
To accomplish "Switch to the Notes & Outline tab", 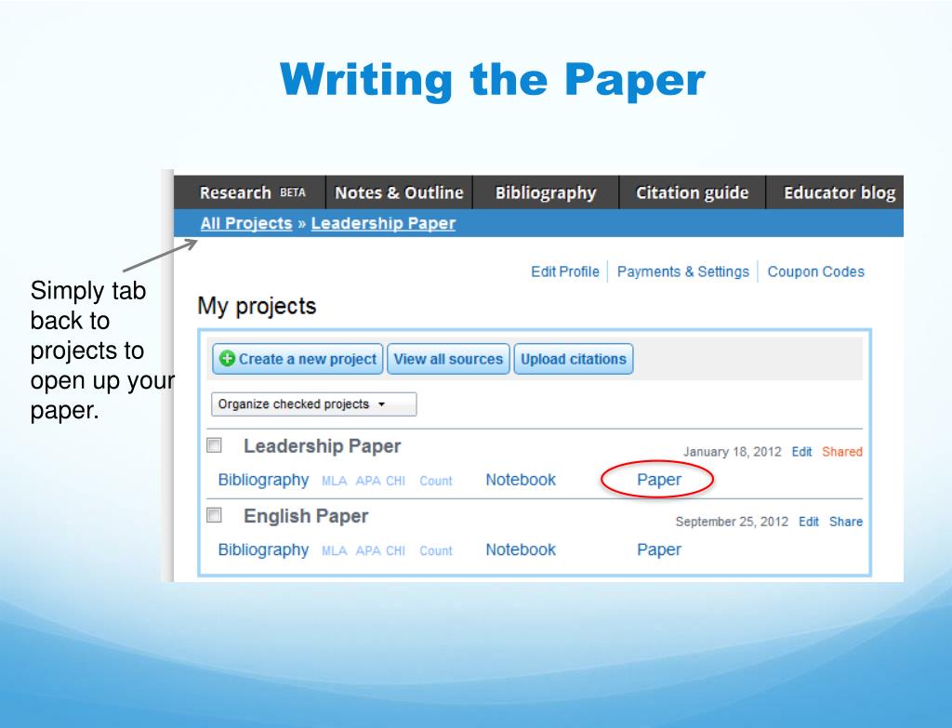I will click(399, 192).
